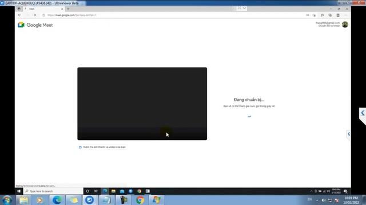
Task: Open the local Windows 7 Start orb
Action: tap(7, 200)
